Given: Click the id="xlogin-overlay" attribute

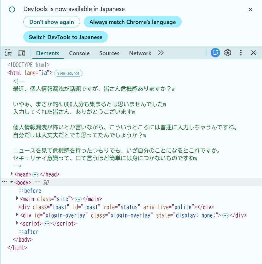Looking at the screenshot, I should (x=61, y=215).
